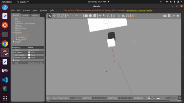Open the undo history dropdown arrow
The image size is (184, 103).
tap(72, 16)
